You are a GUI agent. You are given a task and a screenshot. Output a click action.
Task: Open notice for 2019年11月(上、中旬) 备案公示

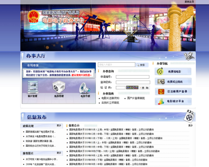pos(111,142)
